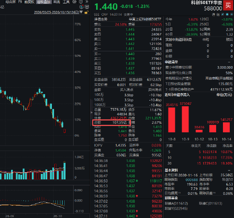Select buy-five 买五 price 1.436
The image size is (234, 218).
pos(130,73)
